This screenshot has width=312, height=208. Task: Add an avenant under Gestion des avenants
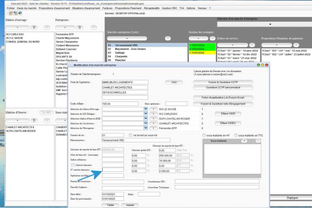pyautogui.click(x=198, y=38)
